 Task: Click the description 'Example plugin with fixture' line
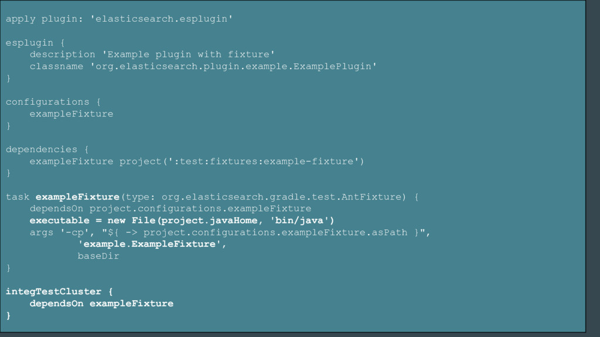point(152,54)
